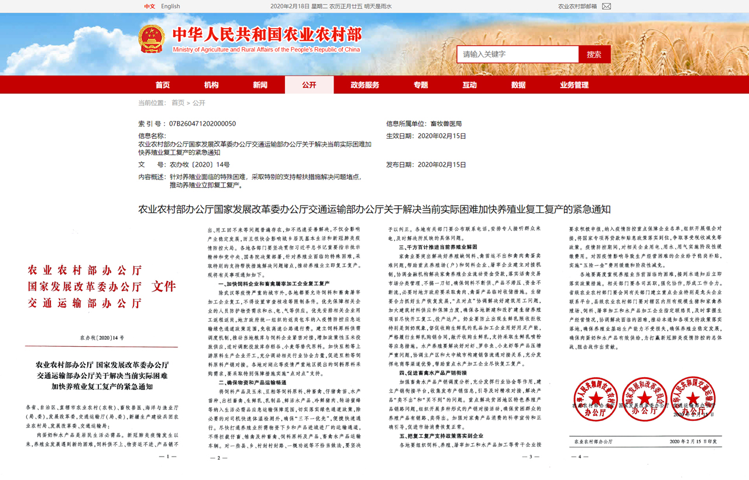Viewport: 749px width, 480px height.
Task: Select the 公开 navigation tab
Action: pos(309,85)
